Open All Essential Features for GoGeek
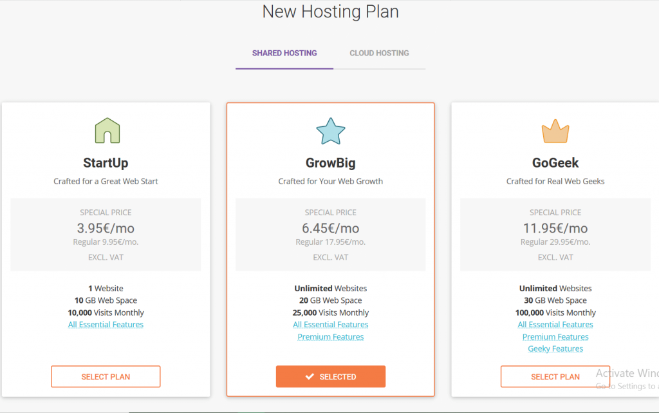The height and width of the screenshot is (413, 659). (x=555, y=324)
